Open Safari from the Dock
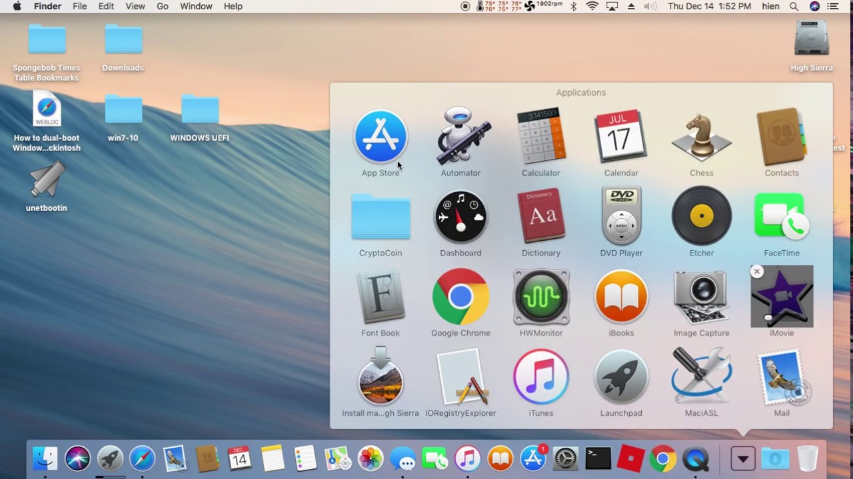This screenshot has height=479, width=853. pos(143,458)
